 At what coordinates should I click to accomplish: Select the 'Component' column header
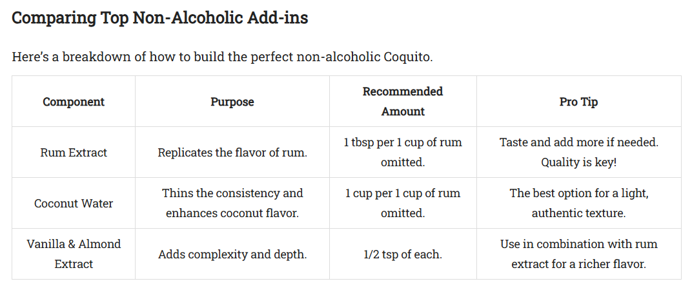click(x=74, y=102)
